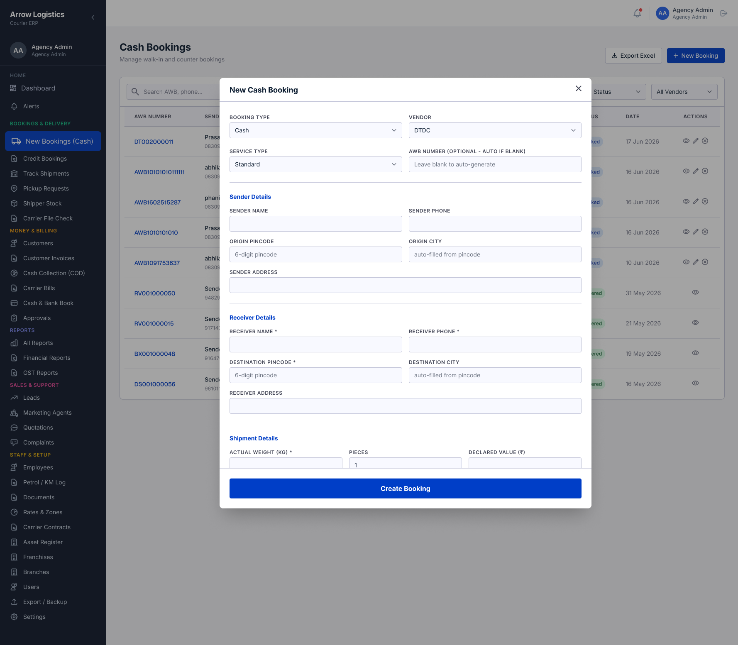738x645 pixels.
Task: Edit booking AWB1010101010 with pencil icon
Action: (x=696, y=232)
